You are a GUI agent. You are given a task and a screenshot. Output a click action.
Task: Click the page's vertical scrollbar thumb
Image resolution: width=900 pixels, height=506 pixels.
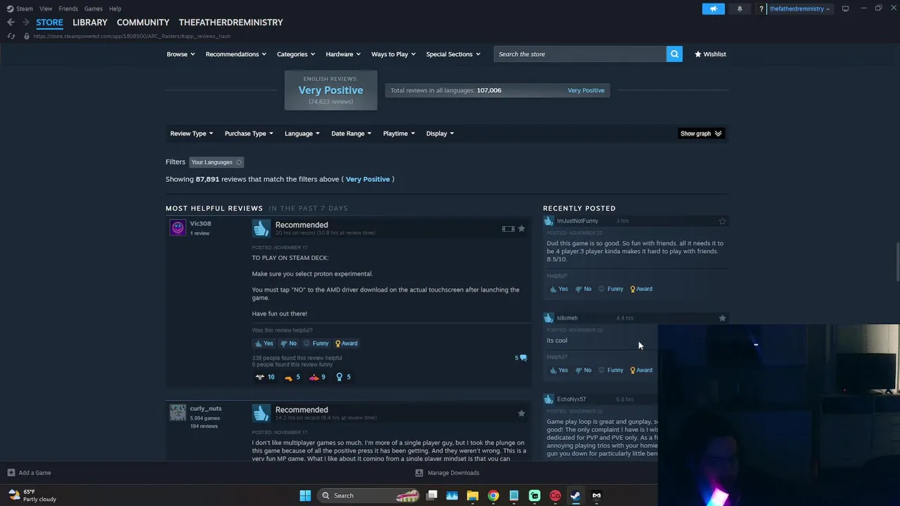896,261
